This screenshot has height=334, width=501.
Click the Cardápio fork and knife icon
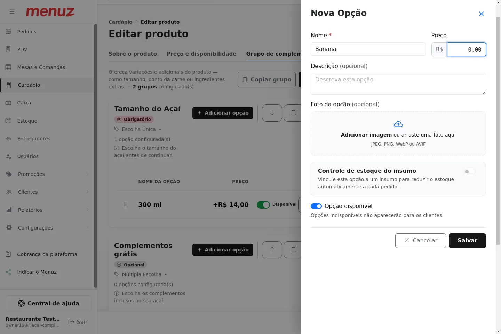[x=9, y=85]
